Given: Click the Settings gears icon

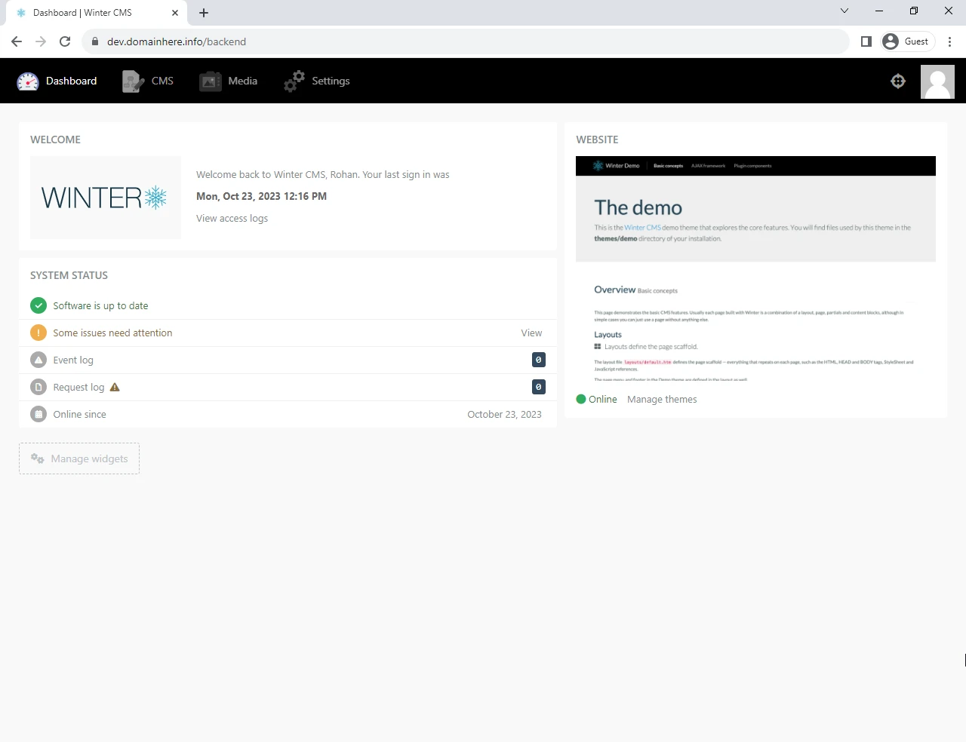Looking at the screenshot, I should [294, 81].
